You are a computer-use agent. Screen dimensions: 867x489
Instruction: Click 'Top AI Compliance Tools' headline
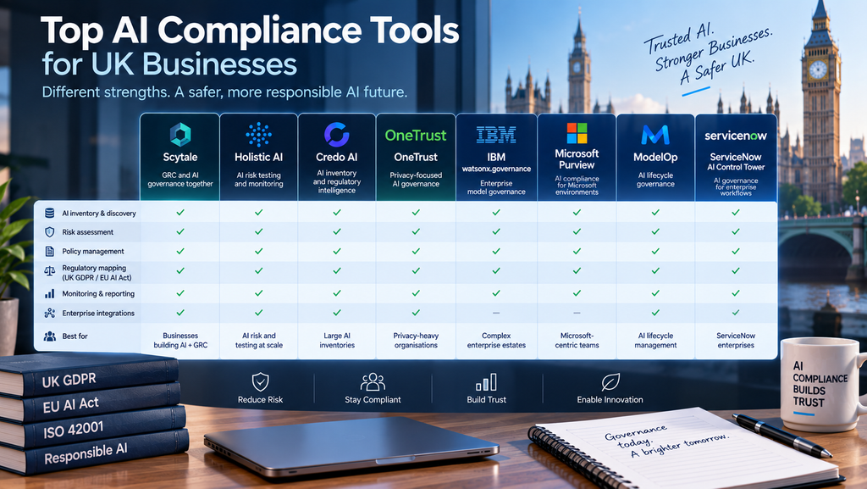coord(250,31)
